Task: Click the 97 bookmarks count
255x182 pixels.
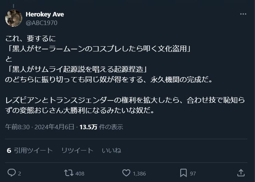Action: (x=193, y=173)
